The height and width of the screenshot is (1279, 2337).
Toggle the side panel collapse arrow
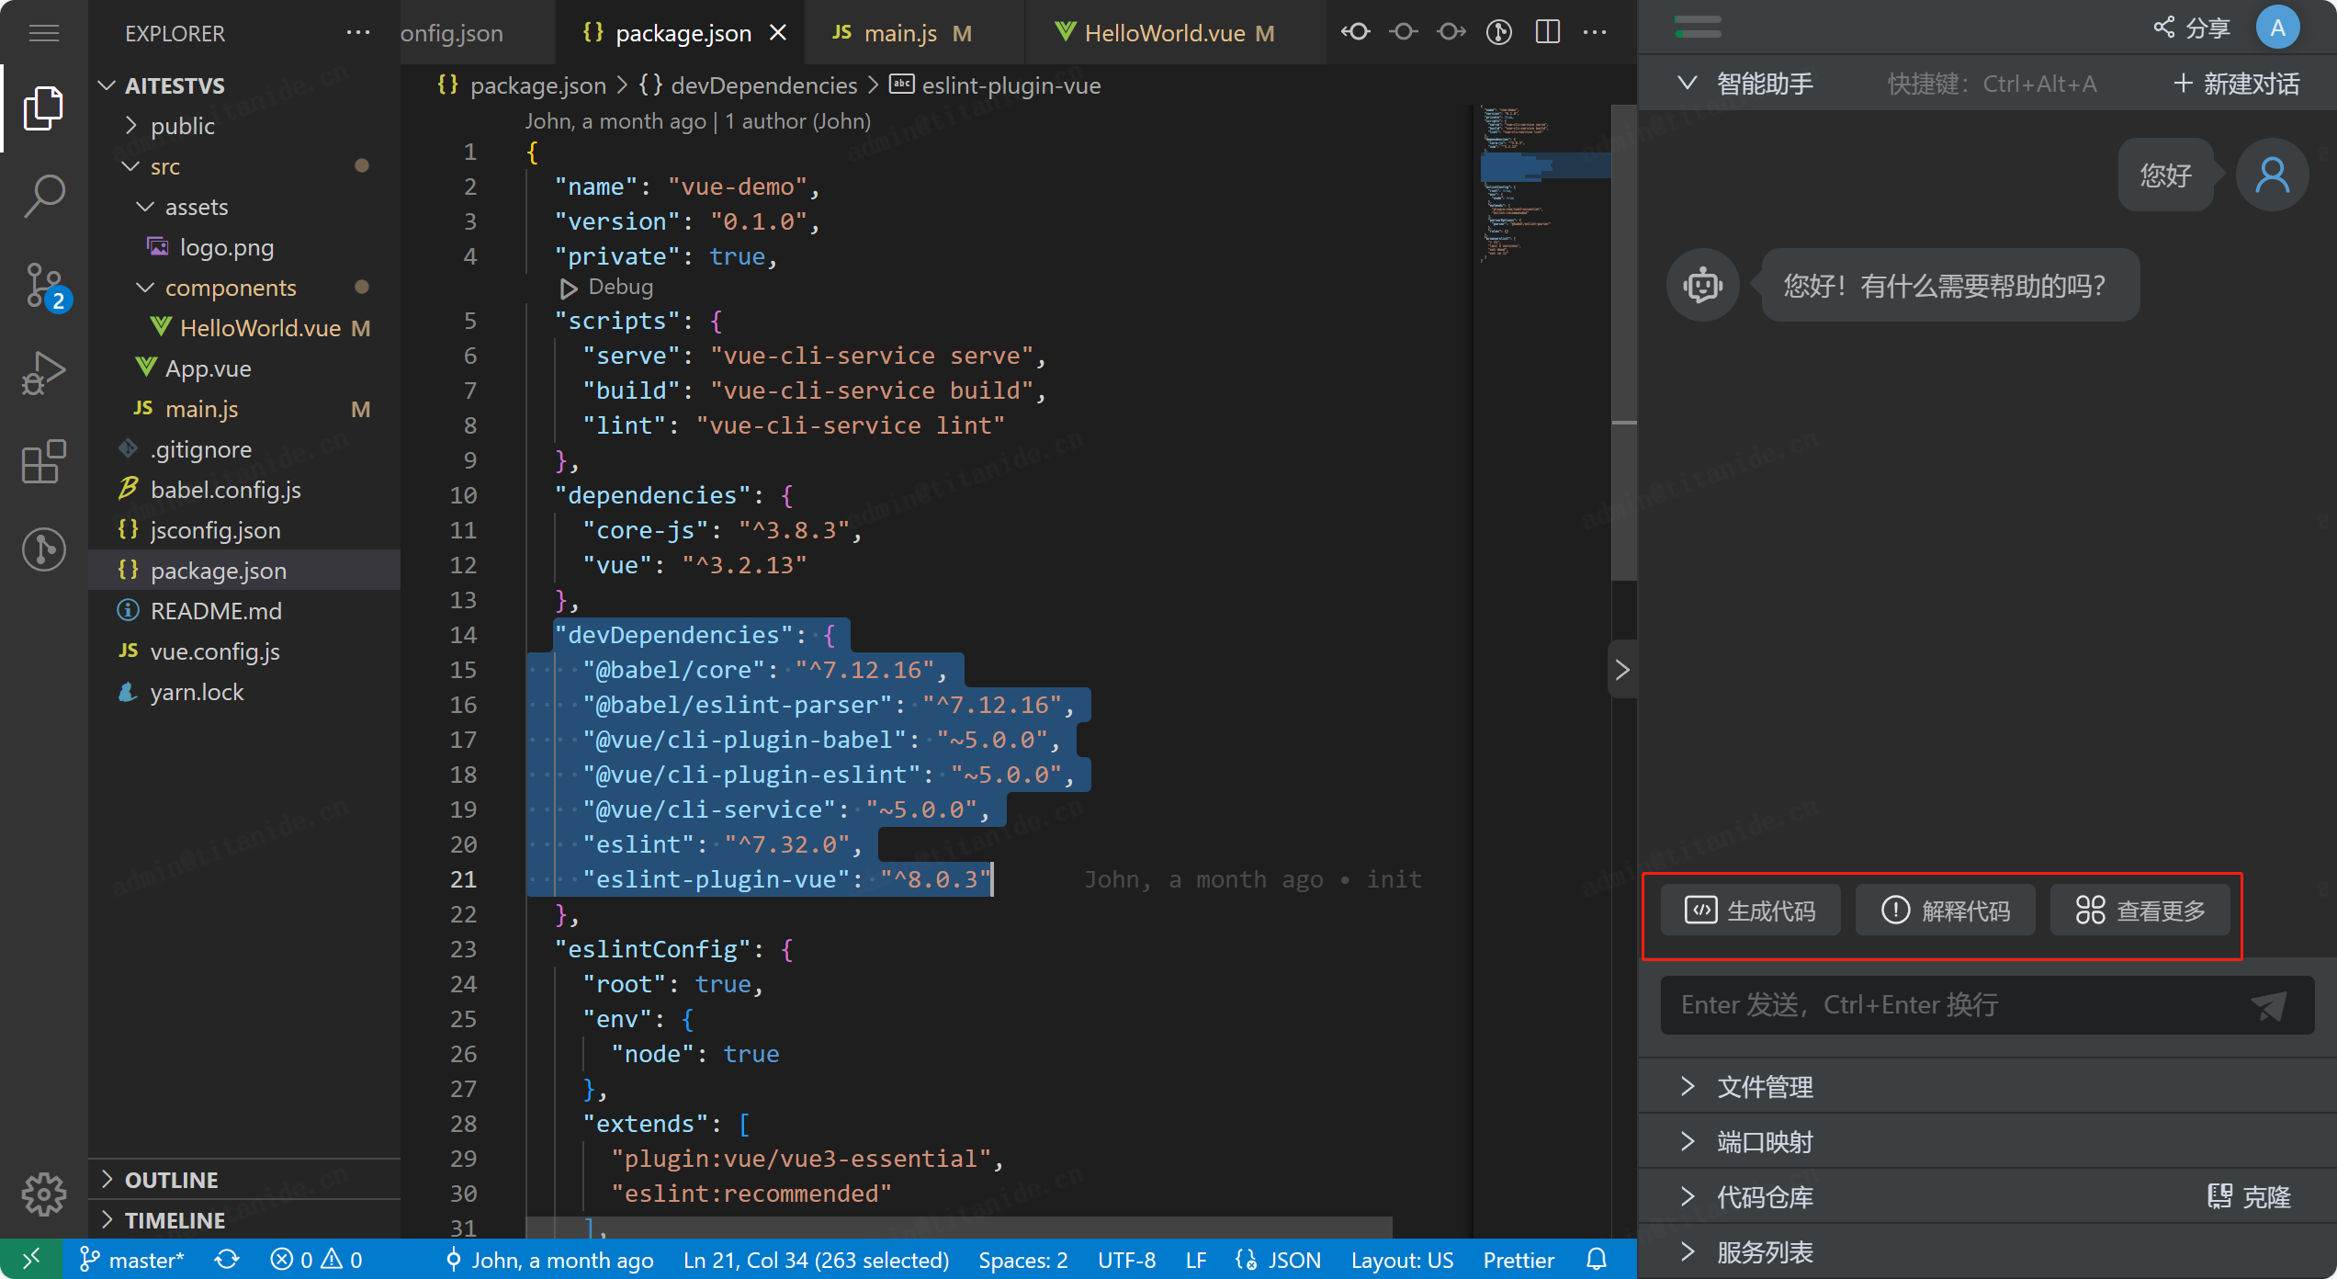point(1622,669)
